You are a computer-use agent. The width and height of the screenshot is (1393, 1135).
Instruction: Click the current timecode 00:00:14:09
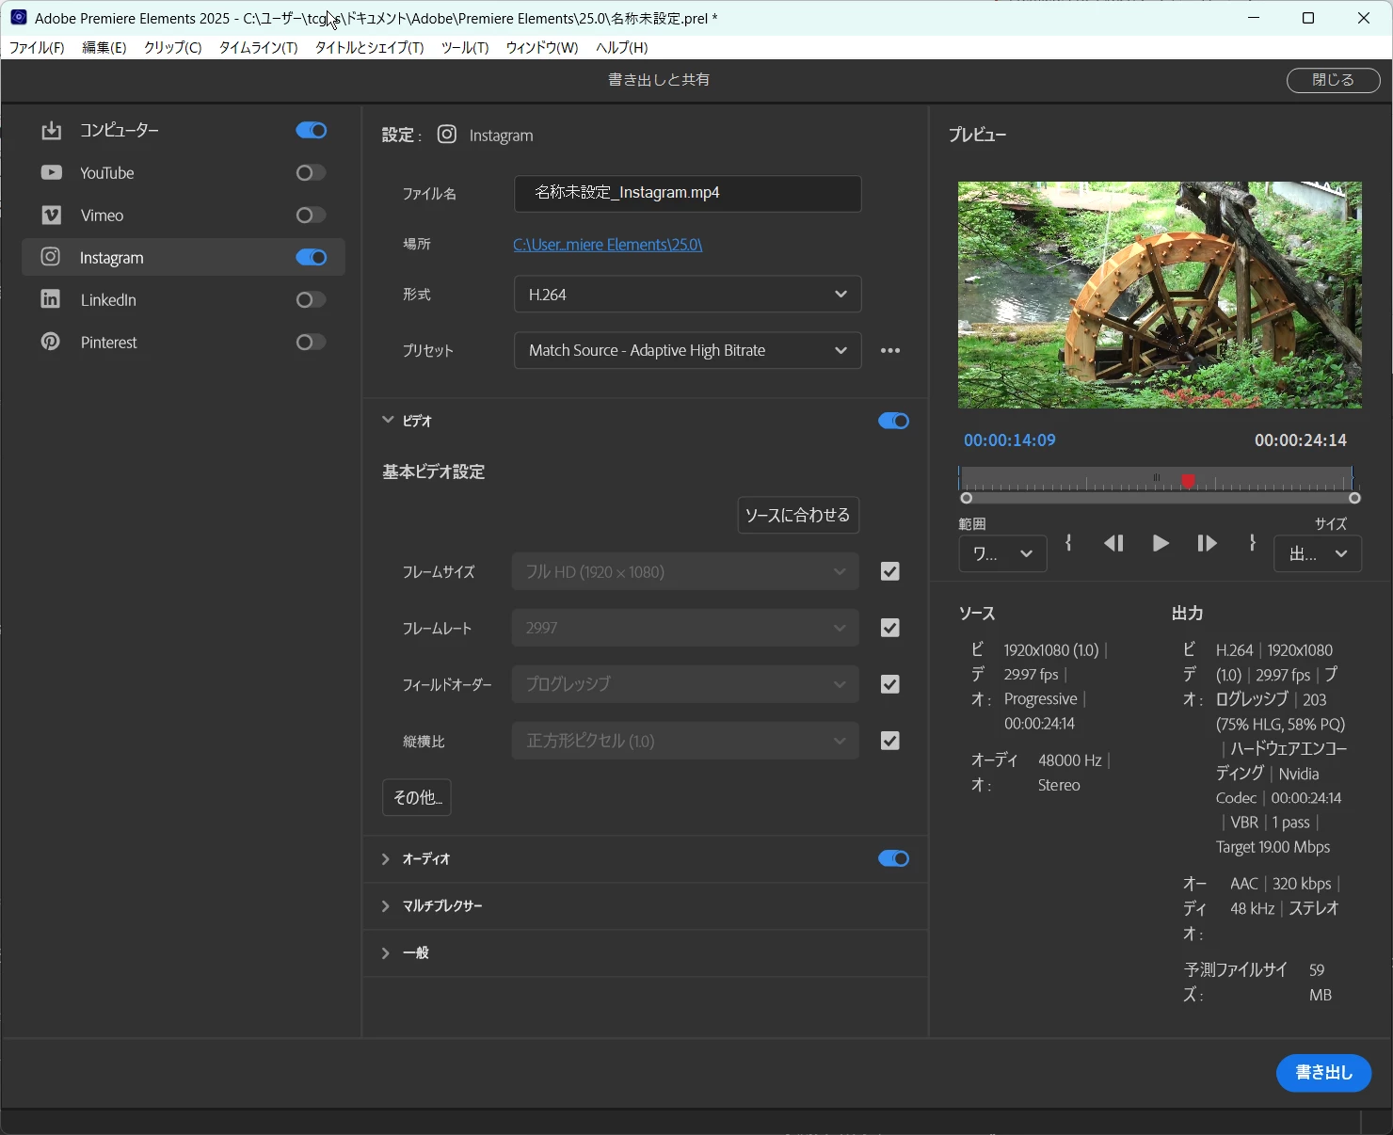[x=1009, y=440]
